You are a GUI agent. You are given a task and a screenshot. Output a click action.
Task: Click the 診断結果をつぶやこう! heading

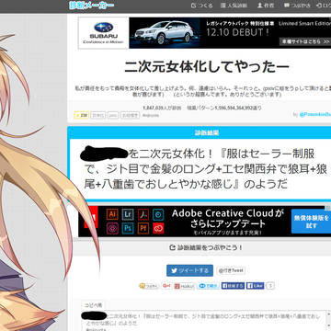point(206,247)
